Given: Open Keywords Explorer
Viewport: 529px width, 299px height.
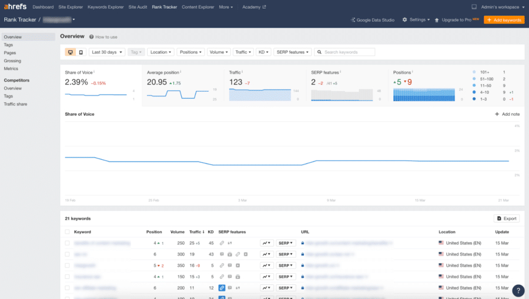Looking at the screenshot, I should click(106, 6).
